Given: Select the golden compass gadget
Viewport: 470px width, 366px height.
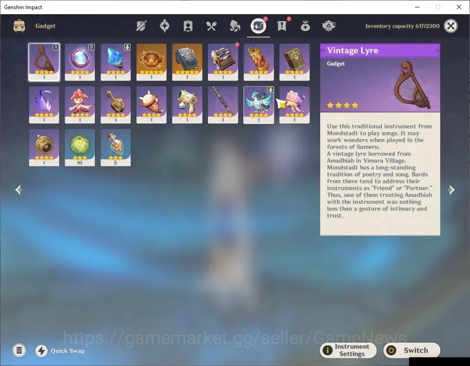Looking at the screenshot, I should pos(44,147).
